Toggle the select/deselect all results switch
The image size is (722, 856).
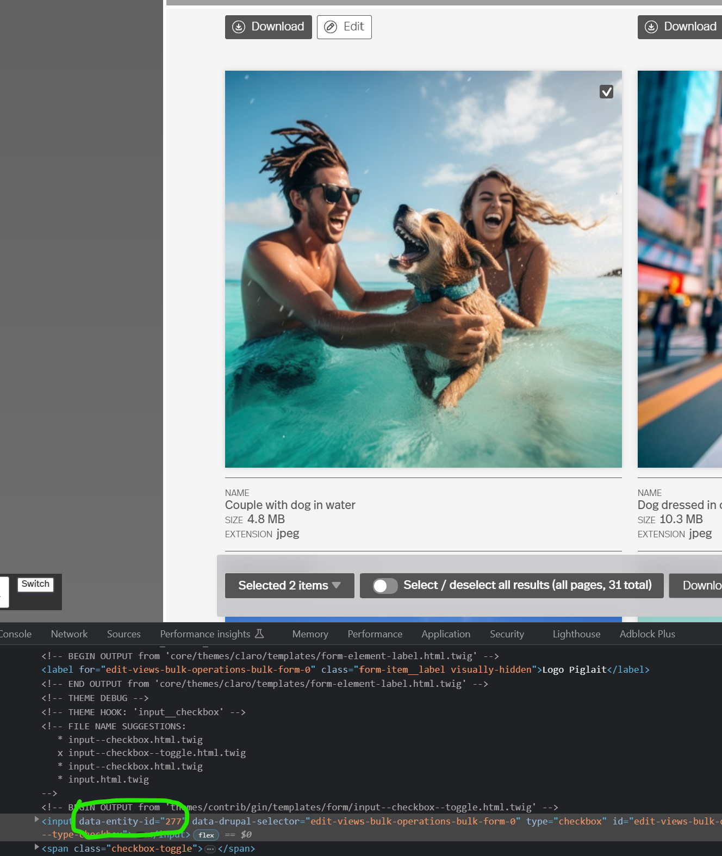(385, 586)
